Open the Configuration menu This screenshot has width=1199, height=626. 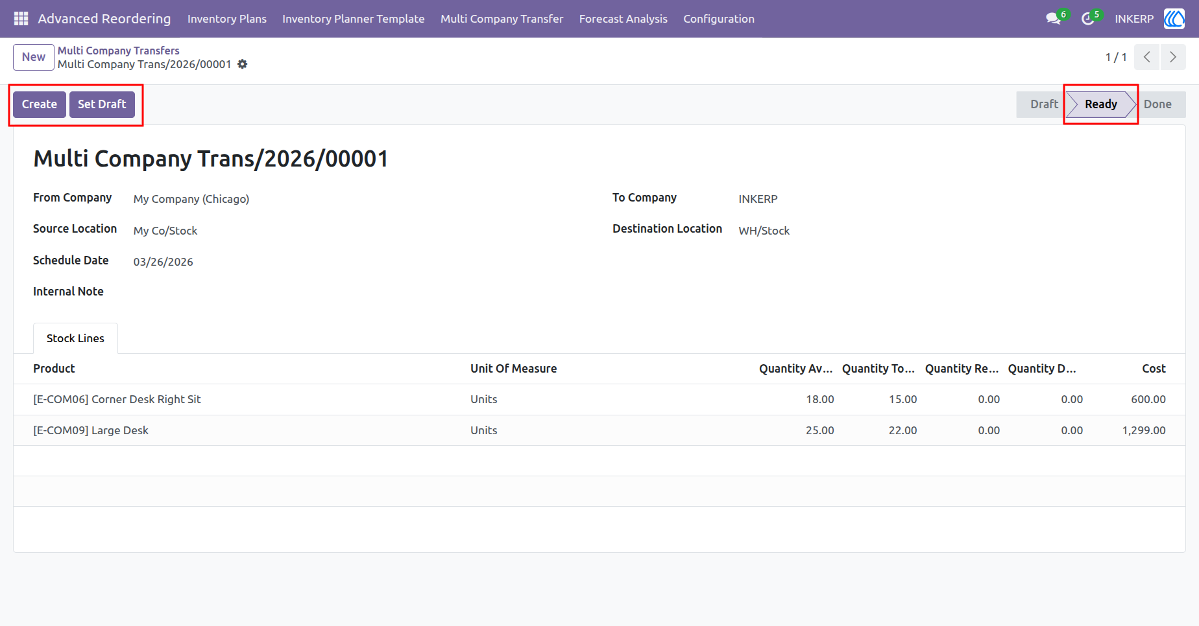(719, 19)
